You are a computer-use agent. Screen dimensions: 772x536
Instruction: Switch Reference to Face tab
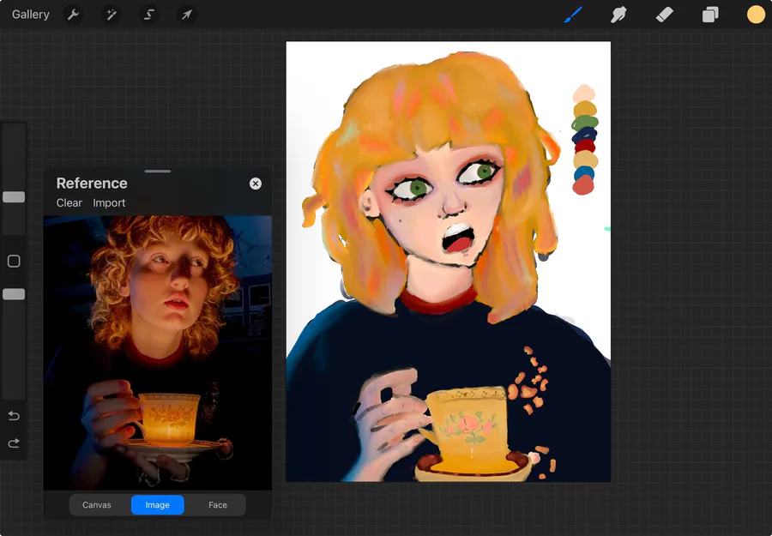tap(218, 505)
